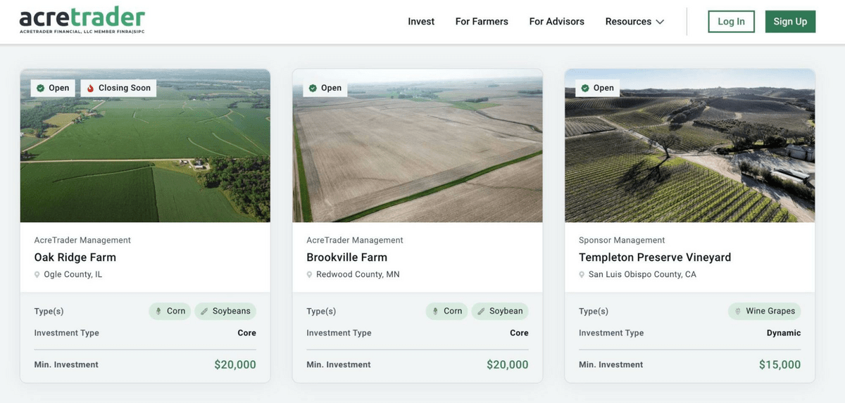
Task: Go to the For Farmers page
Action: [482, 22]
